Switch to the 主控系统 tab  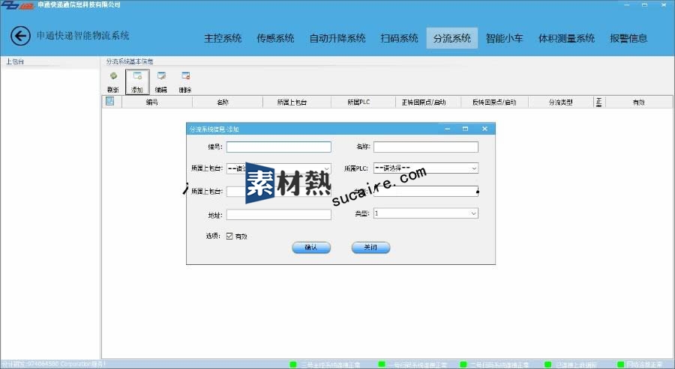(223, 38)
